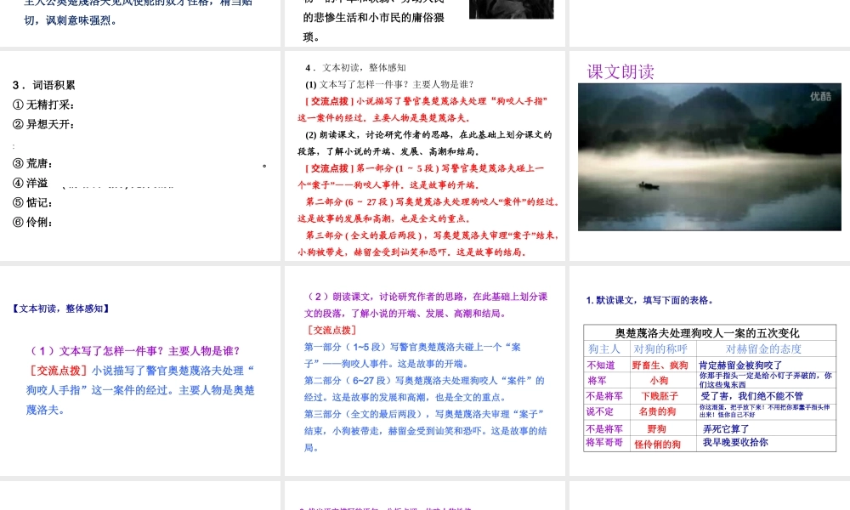Select the cell 野畜生、疯狗
850x510 pixels.
pos(660,365)
